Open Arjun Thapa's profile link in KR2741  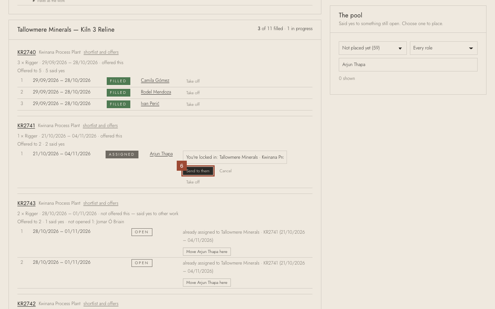point(161,154)
